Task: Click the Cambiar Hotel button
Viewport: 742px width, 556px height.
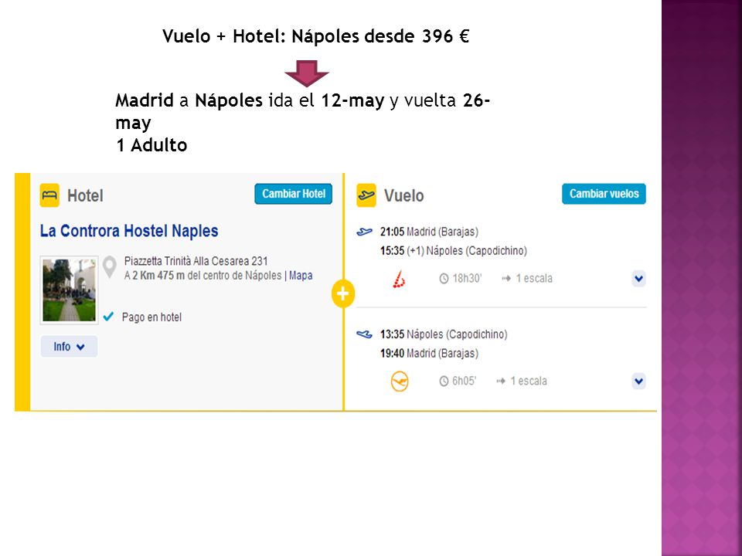Action: 294,194
